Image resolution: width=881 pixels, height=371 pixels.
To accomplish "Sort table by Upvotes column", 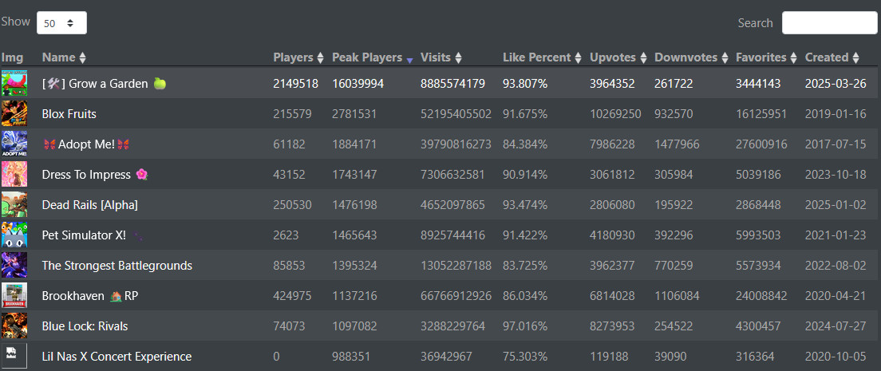I will pos(618,57).
